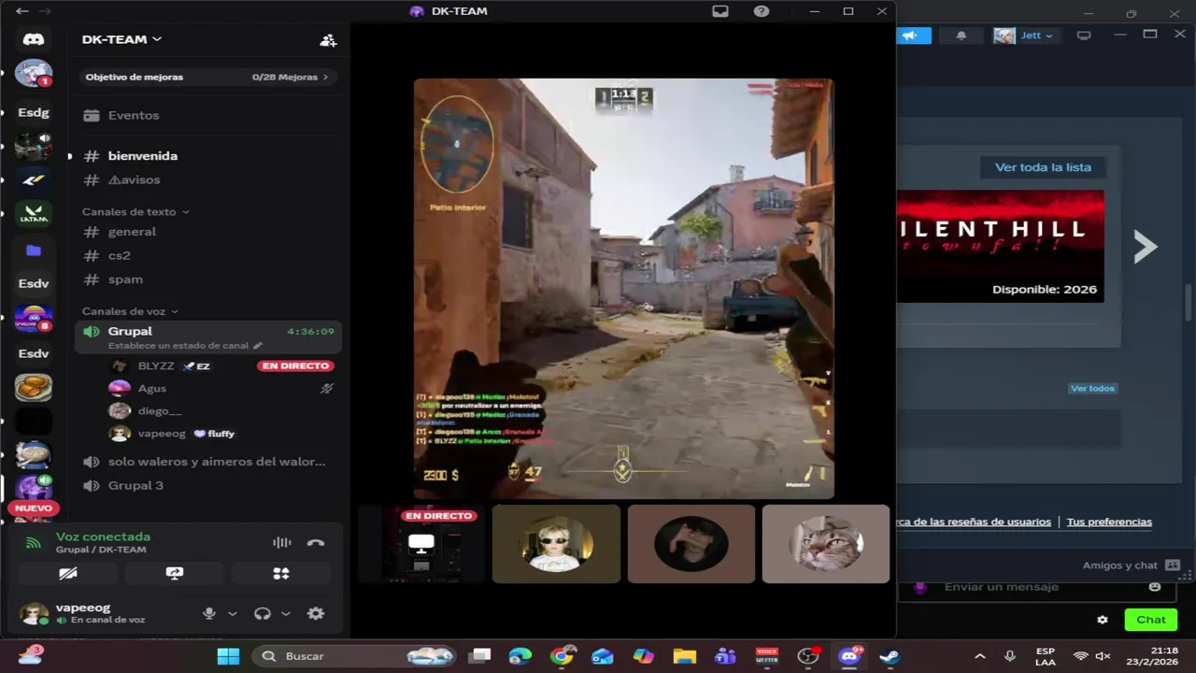
Task: Open voice connection signal info icon
Action: (34, 543)
